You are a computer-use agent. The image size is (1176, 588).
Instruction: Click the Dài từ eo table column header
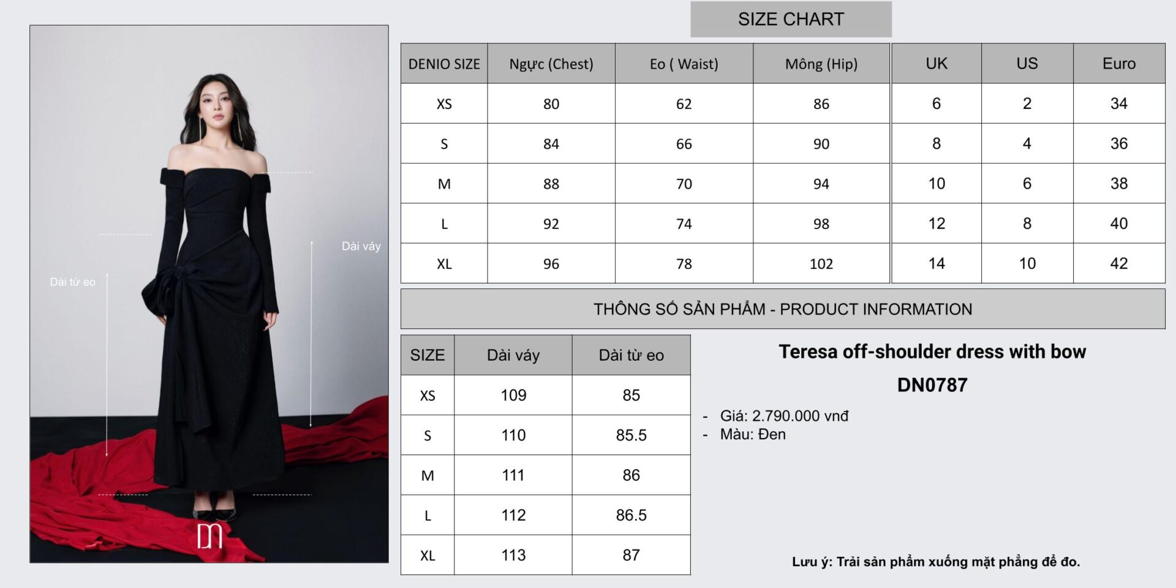coord(631,355)
